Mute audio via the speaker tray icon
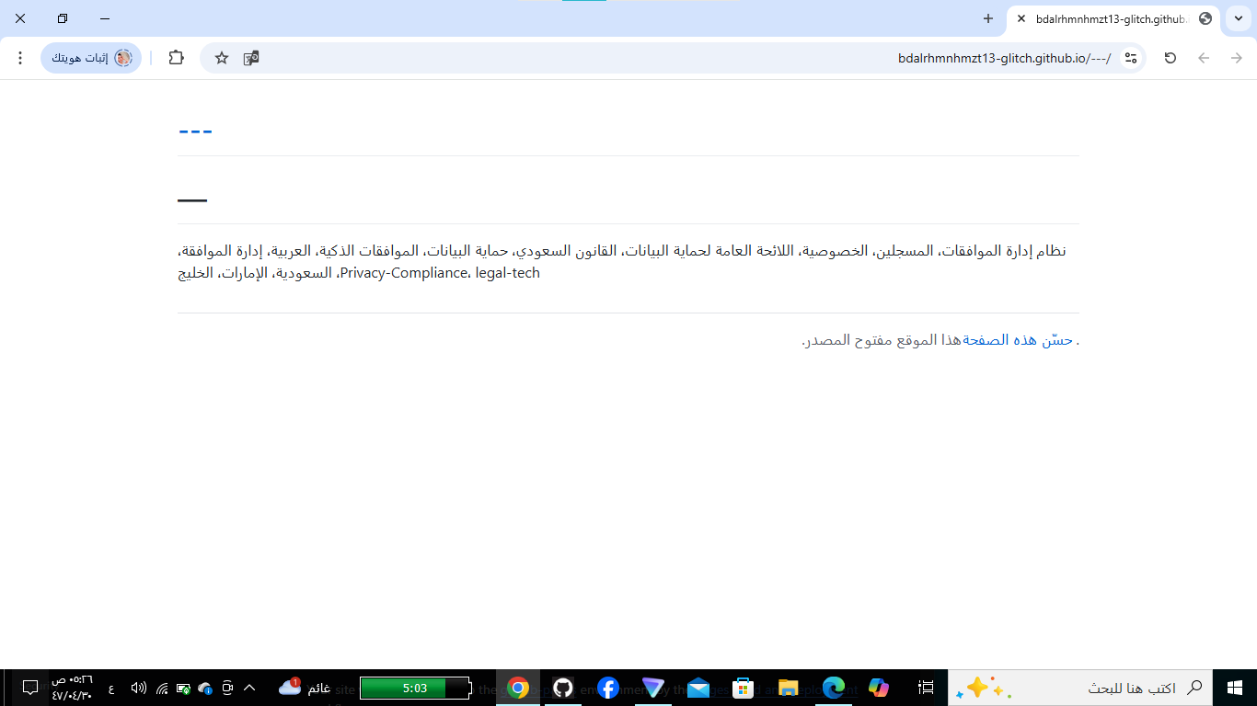1257x706 pixels. coord(138,687)
